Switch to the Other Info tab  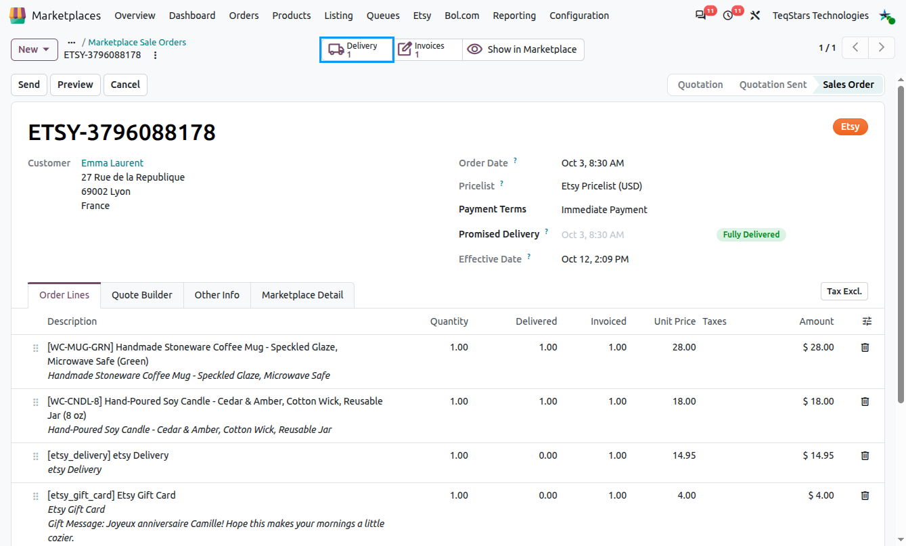click(217, 295)
